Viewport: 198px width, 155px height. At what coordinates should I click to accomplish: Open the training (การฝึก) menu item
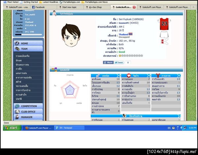click(19, 69)
